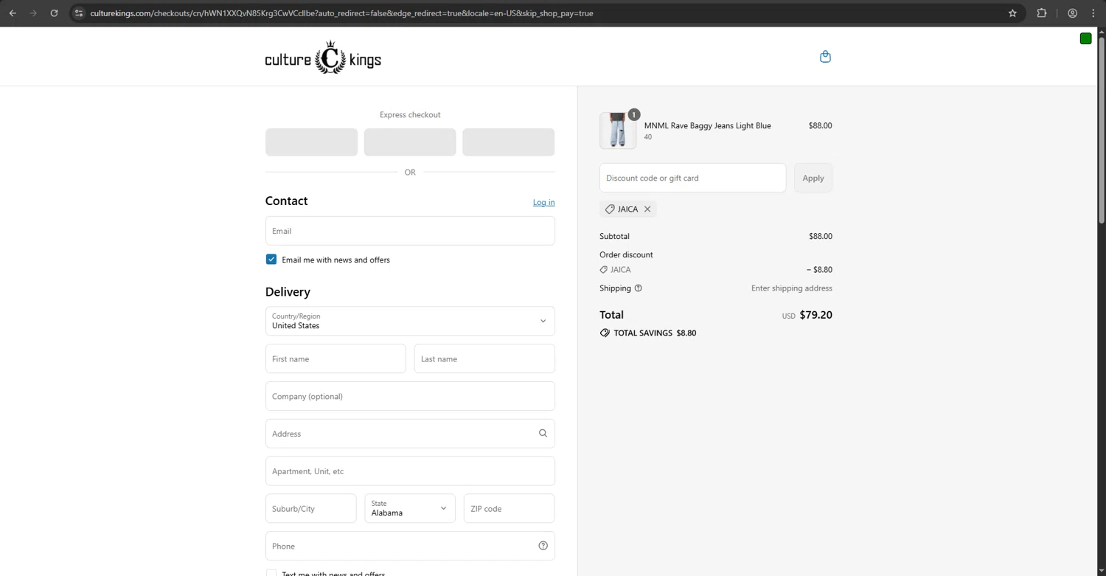
Task: Focus the Last name field
Action: (484, 358)
